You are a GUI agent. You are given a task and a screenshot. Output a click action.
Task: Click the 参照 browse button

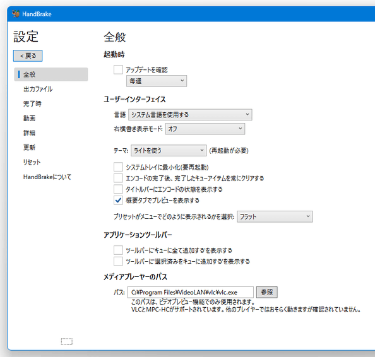click(x=267, y=292)
